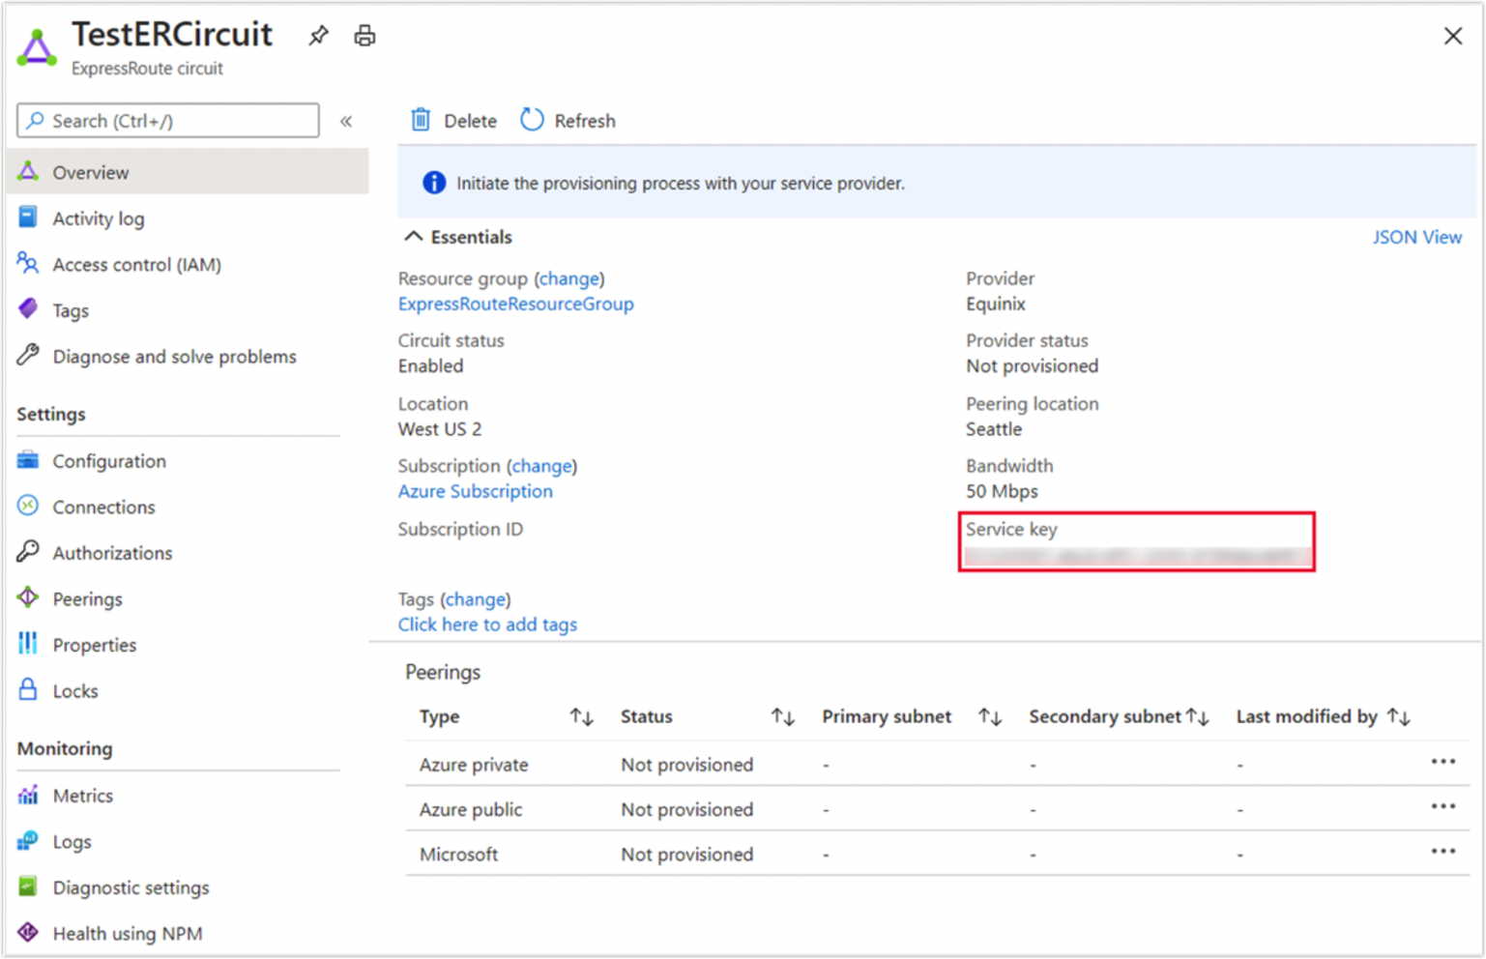Click the info icon in the banner
The image size is (1486, 959).
434,183
